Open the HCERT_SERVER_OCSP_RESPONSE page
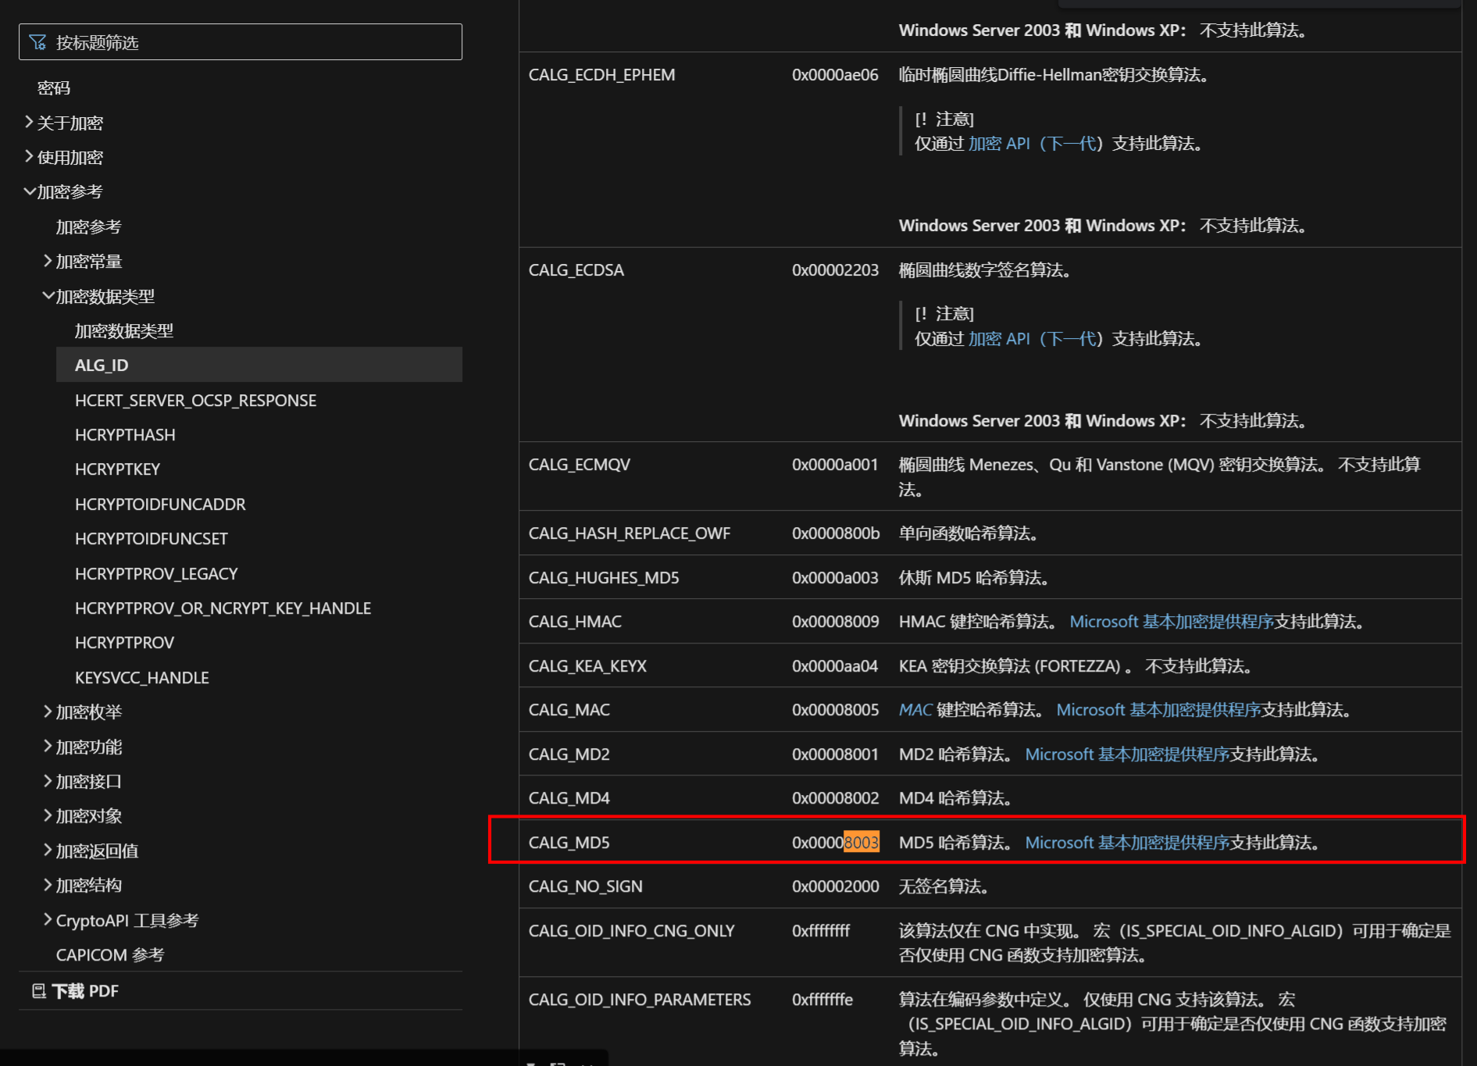The image size is (1477, 1066). [x=195, y=401]
